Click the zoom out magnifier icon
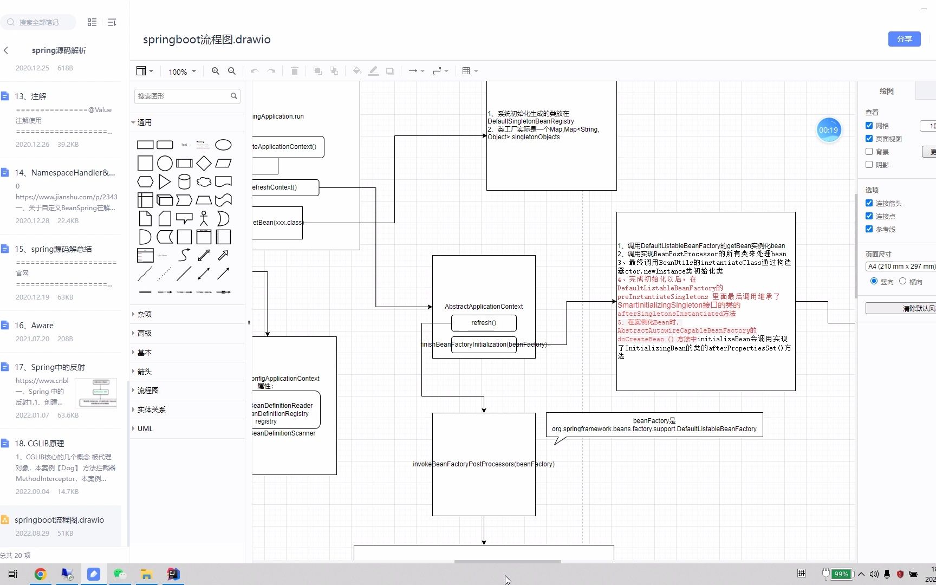This screenshot has height=585, width=936. tap(232, 71)
